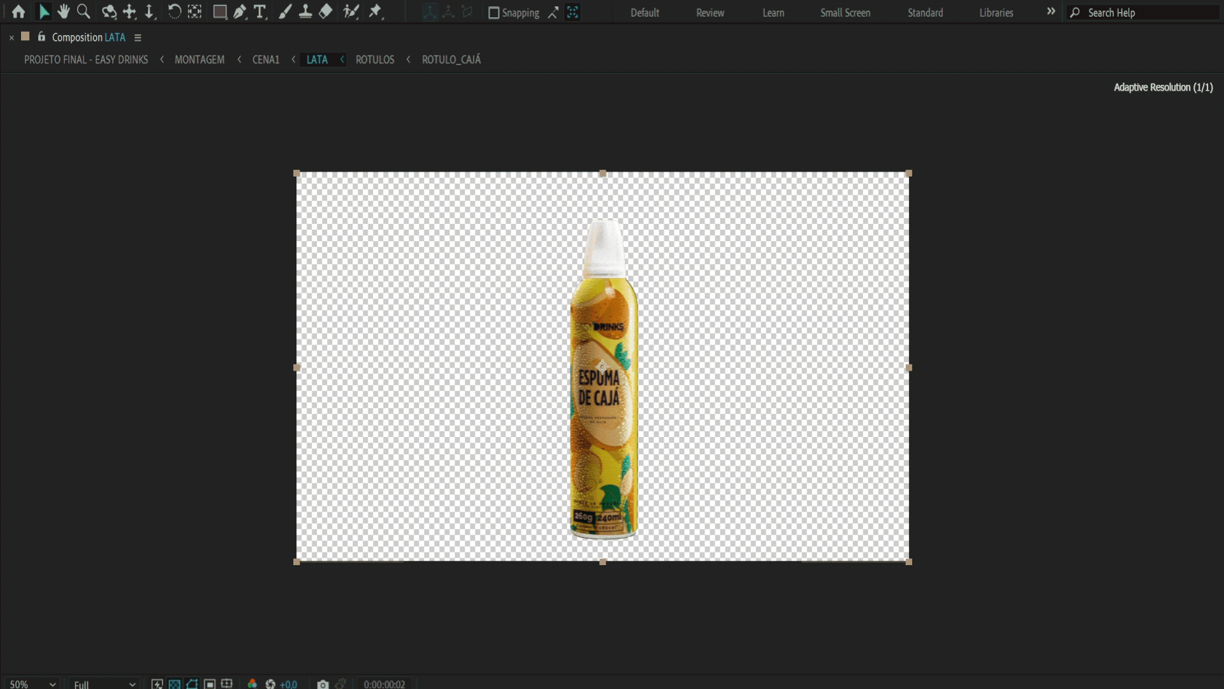
Task: Switch to the Standard workspace
Action: (x=925, y=13)
